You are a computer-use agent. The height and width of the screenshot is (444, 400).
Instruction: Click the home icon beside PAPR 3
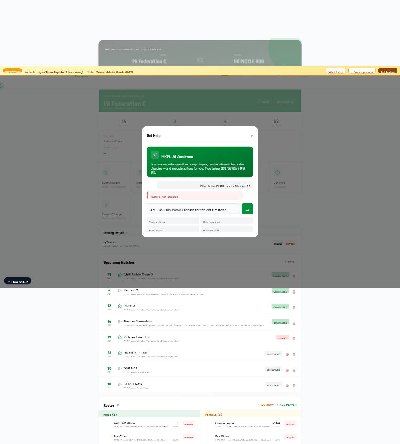pos(120,306)
